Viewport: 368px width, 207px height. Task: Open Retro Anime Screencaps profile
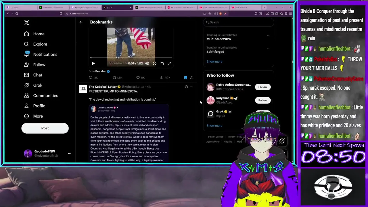pyautogui.click(x=233, y=85)
